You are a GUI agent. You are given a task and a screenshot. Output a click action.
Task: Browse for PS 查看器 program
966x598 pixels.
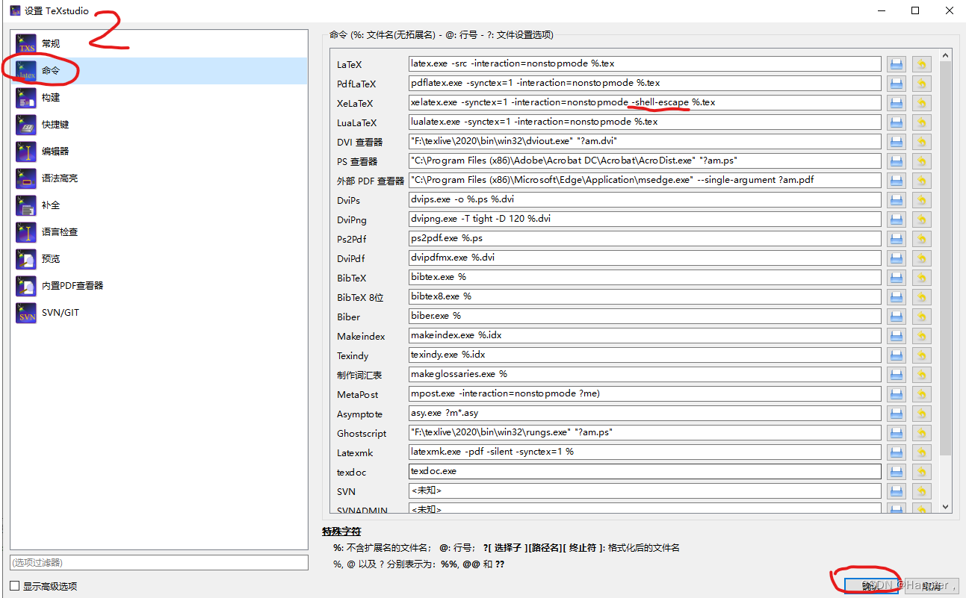pos(897,161)
